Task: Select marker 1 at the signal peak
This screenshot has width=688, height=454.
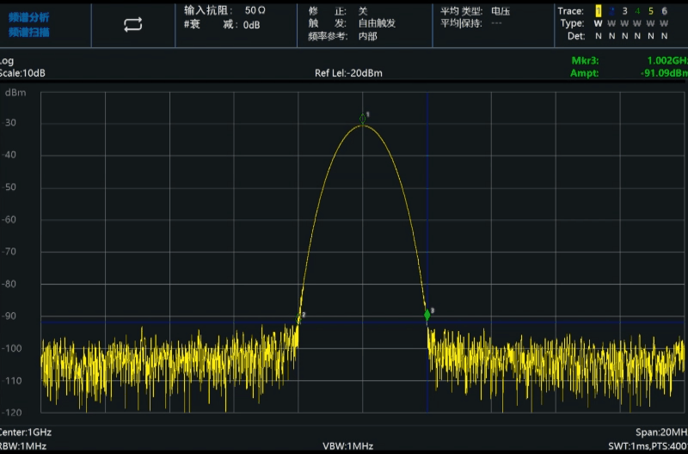Action: click(363, 120)
